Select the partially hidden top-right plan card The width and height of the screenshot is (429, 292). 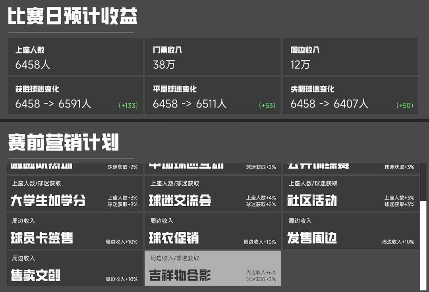351,169
